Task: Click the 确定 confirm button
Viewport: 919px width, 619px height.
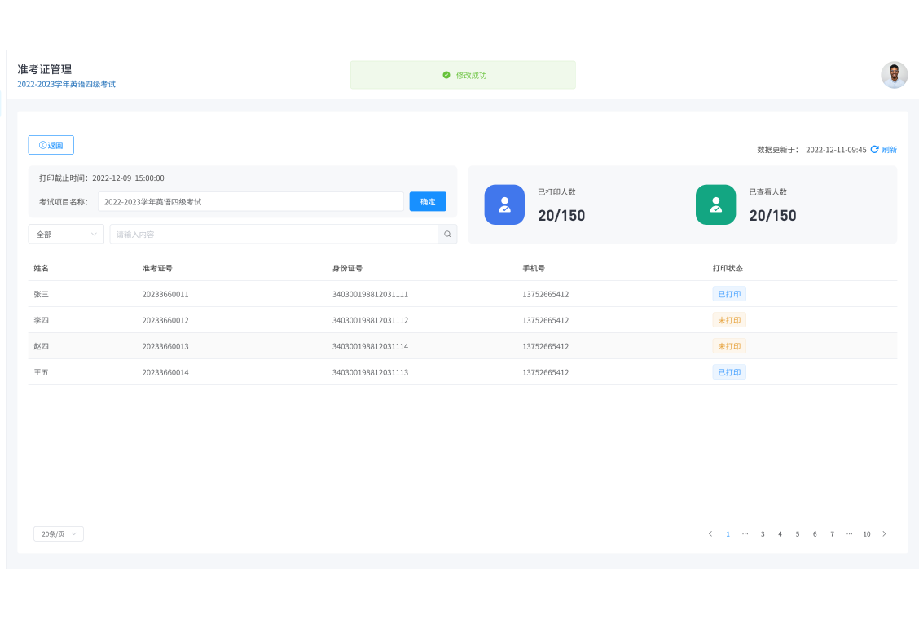Action: [x=428, y=202]
